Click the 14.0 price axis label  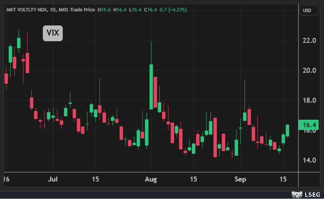[x=309, y=160]
